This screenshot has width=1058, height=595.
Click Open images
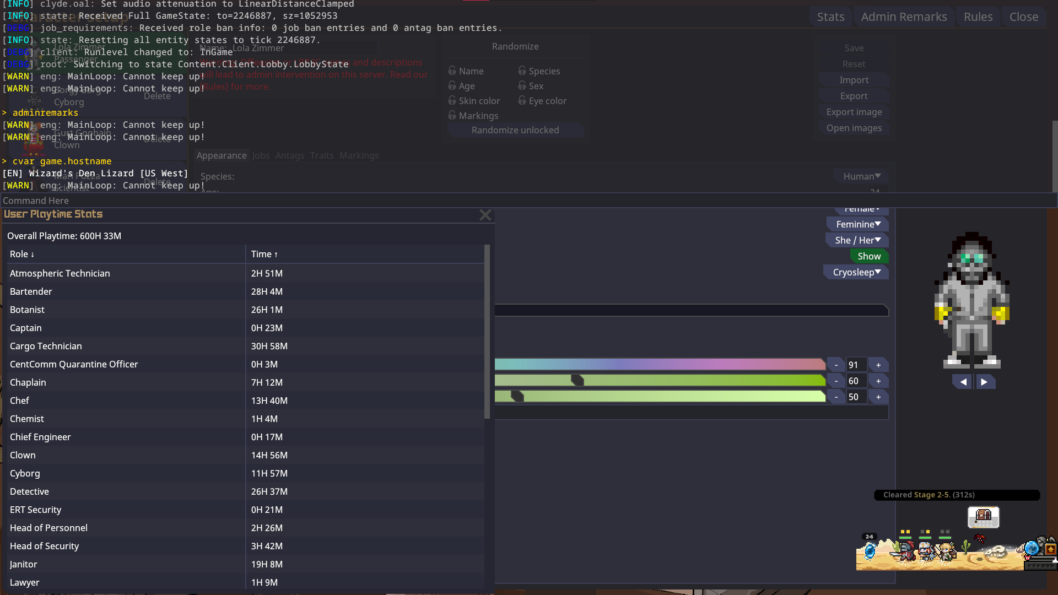(854, 128)
